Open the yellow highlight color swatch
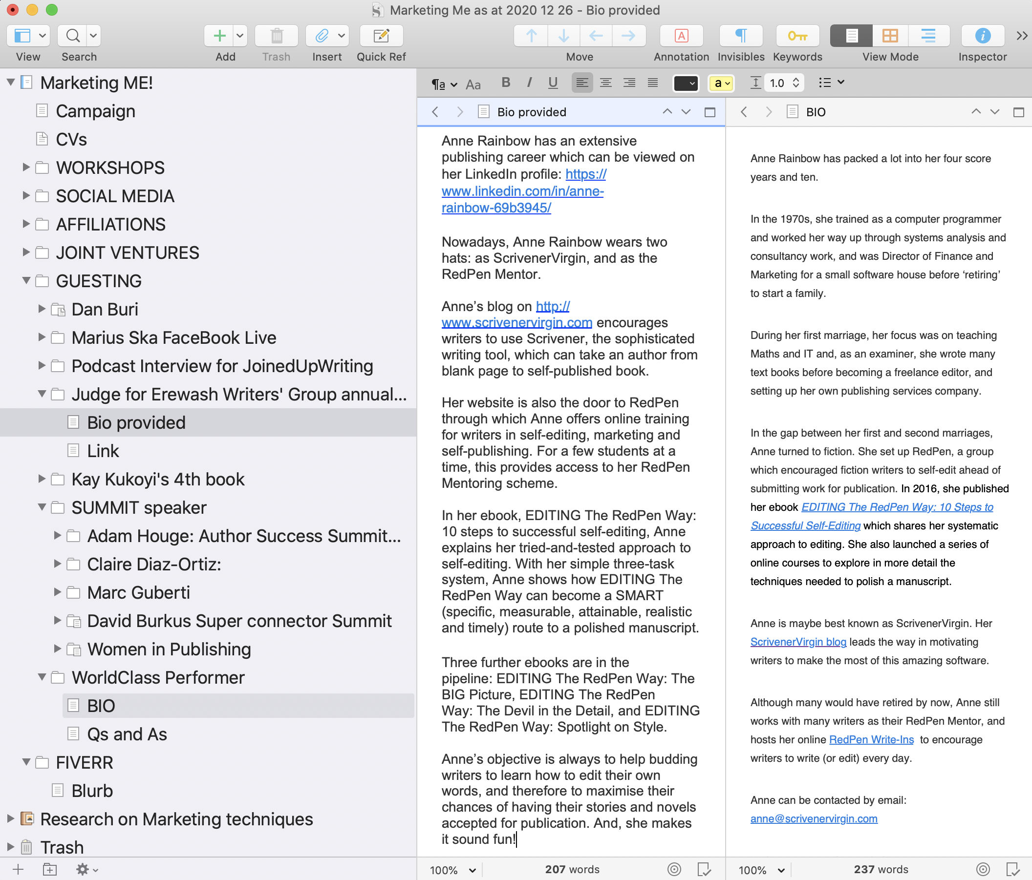 click(x=721, y=83)
